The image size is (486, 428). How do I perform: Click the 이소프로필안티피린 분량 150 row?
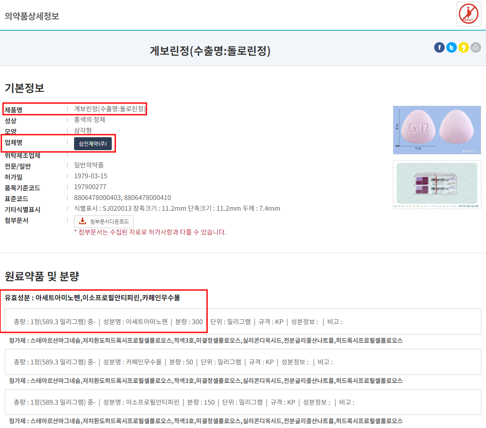[x=243, y=402]
